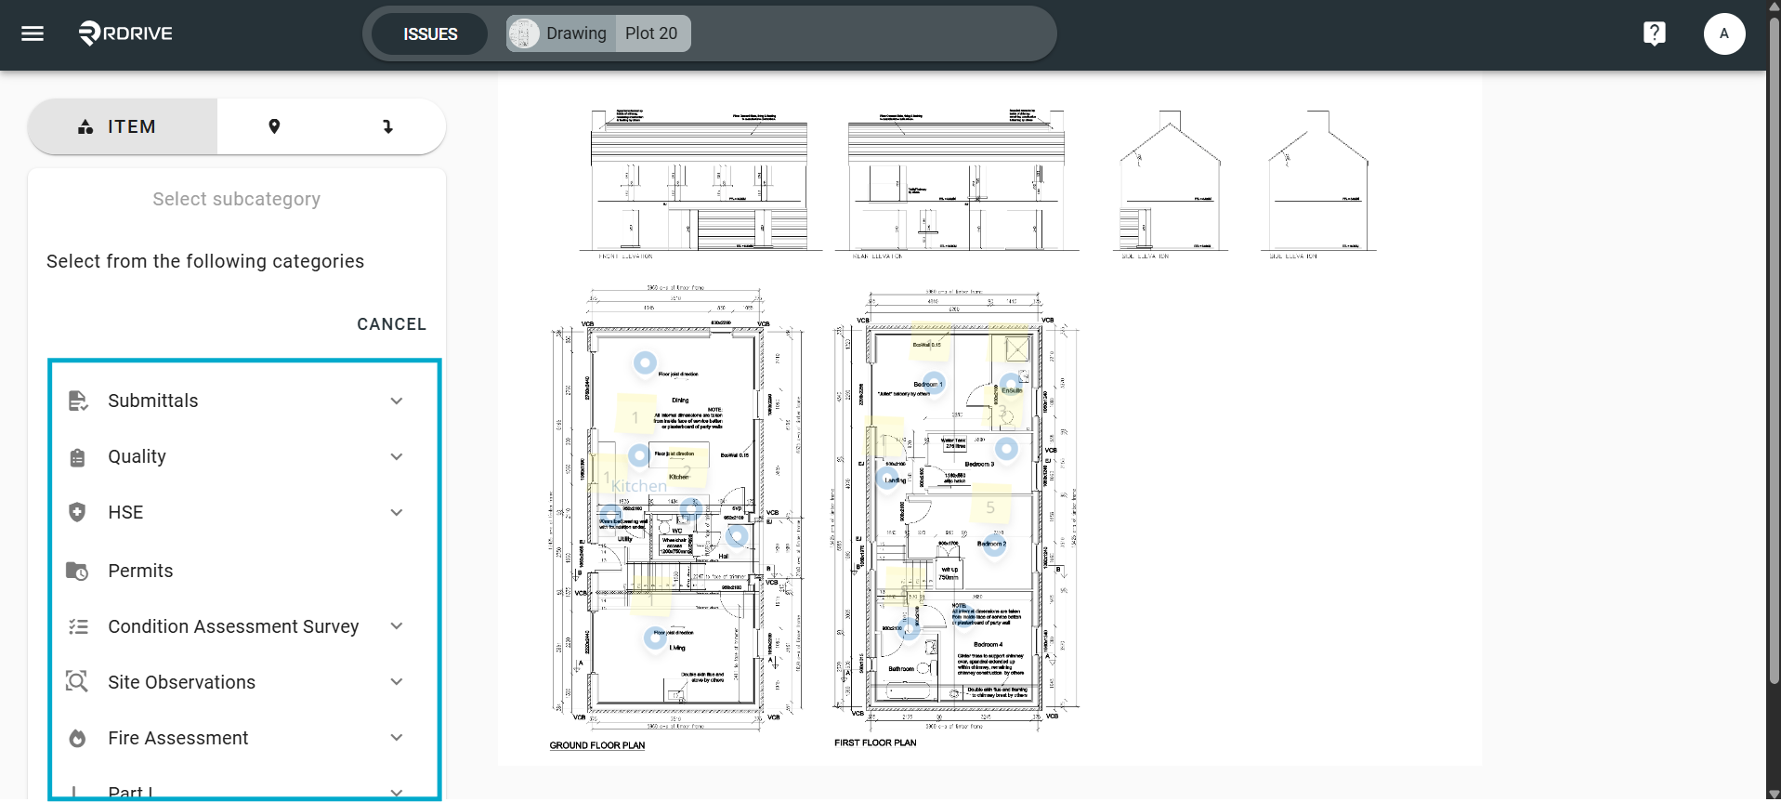Click the HSE shield icon
Image resolution: width=1781 pixels, height=802 pixels.
pos(78,512)
